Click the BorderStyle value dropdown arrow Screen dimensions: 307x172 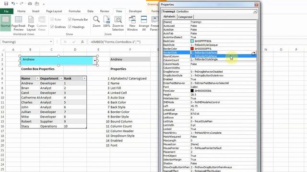[254, 53]
